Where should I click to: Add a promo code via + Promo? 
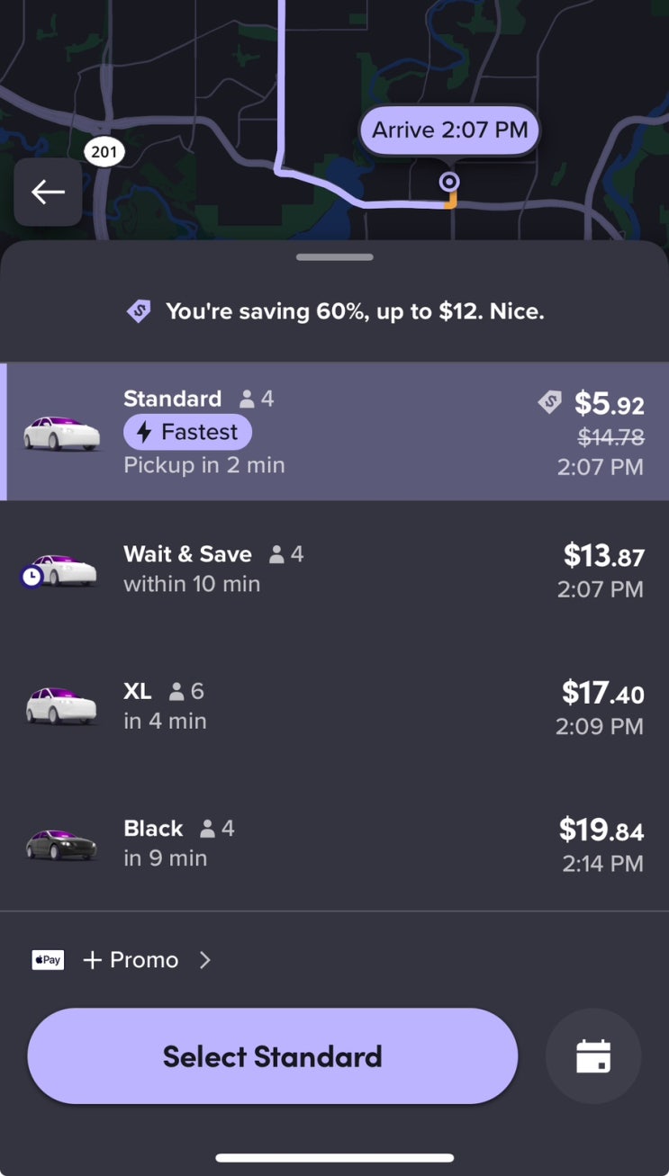click(x=131, y=960)
